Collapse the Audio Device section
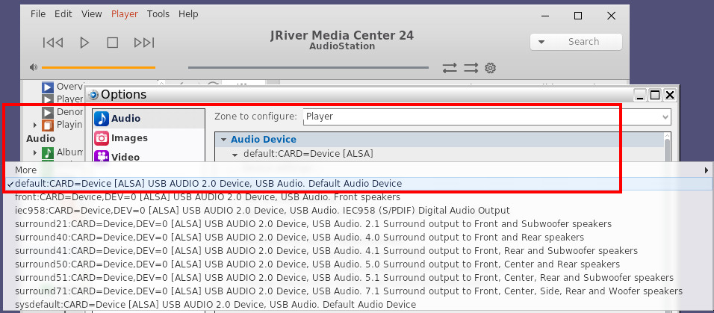Viewport: 714px width, 313px height. tap(223, 140)
